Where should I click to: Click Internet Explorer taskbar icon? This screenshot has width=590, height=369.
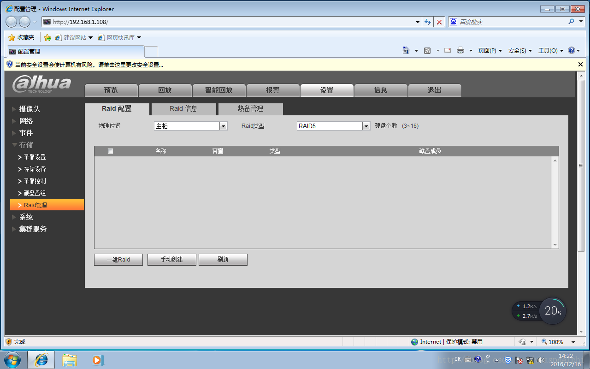point(41,360)
